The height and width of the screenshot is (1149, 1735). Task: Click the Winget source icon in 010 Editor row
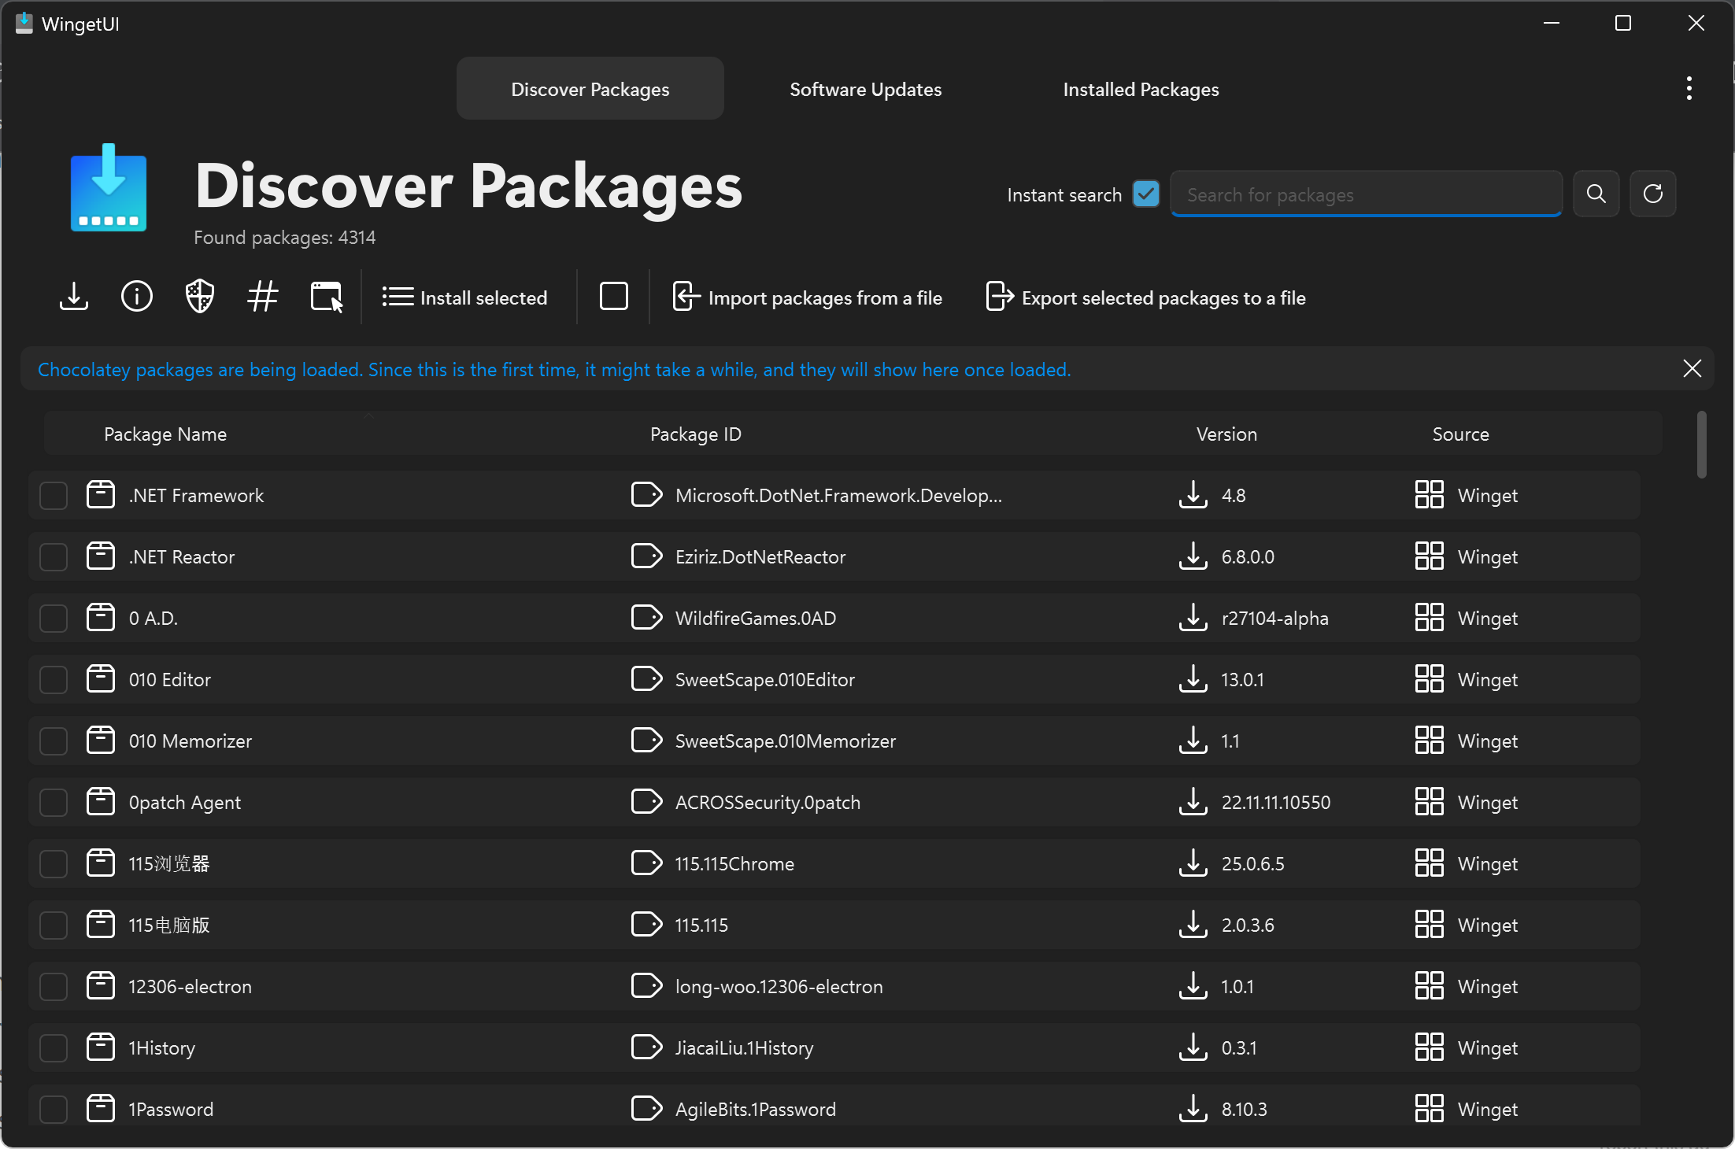coord(1430,678)
